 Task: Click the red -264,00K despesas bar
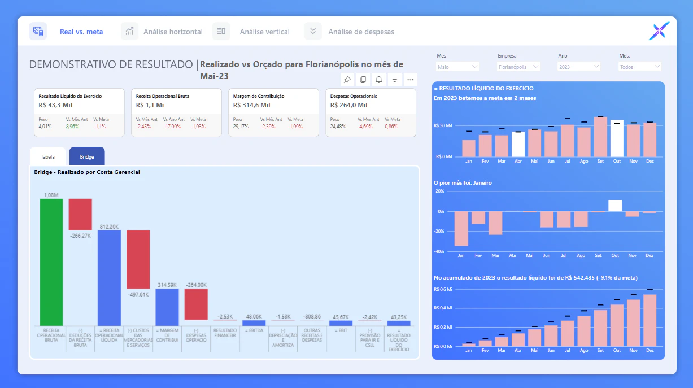click(196, 304)
